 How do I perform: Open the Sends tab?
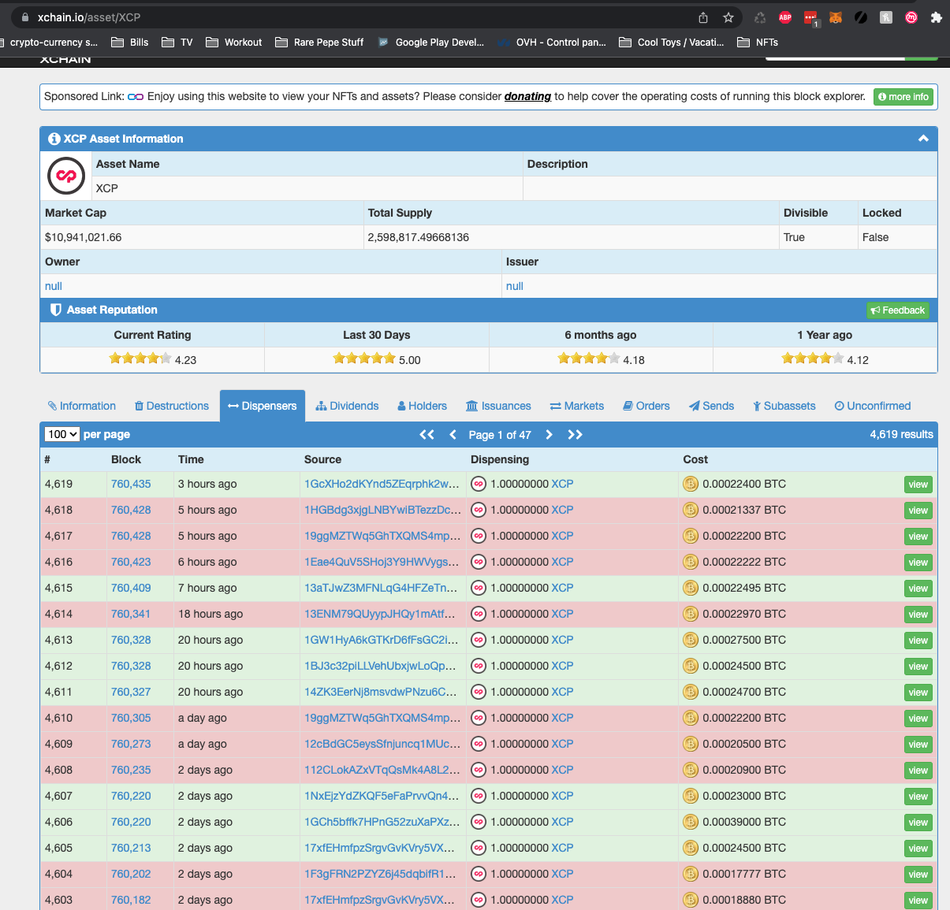click(x=711, y=406)
